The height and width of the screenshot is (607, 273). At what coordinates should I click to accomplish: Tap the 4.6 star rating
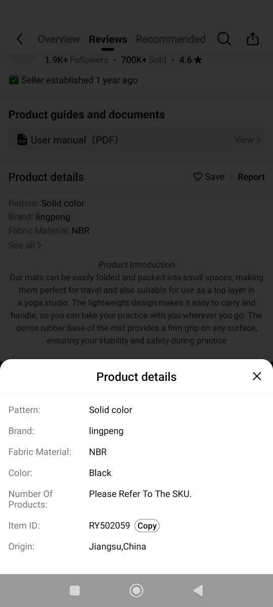point(191,60)
